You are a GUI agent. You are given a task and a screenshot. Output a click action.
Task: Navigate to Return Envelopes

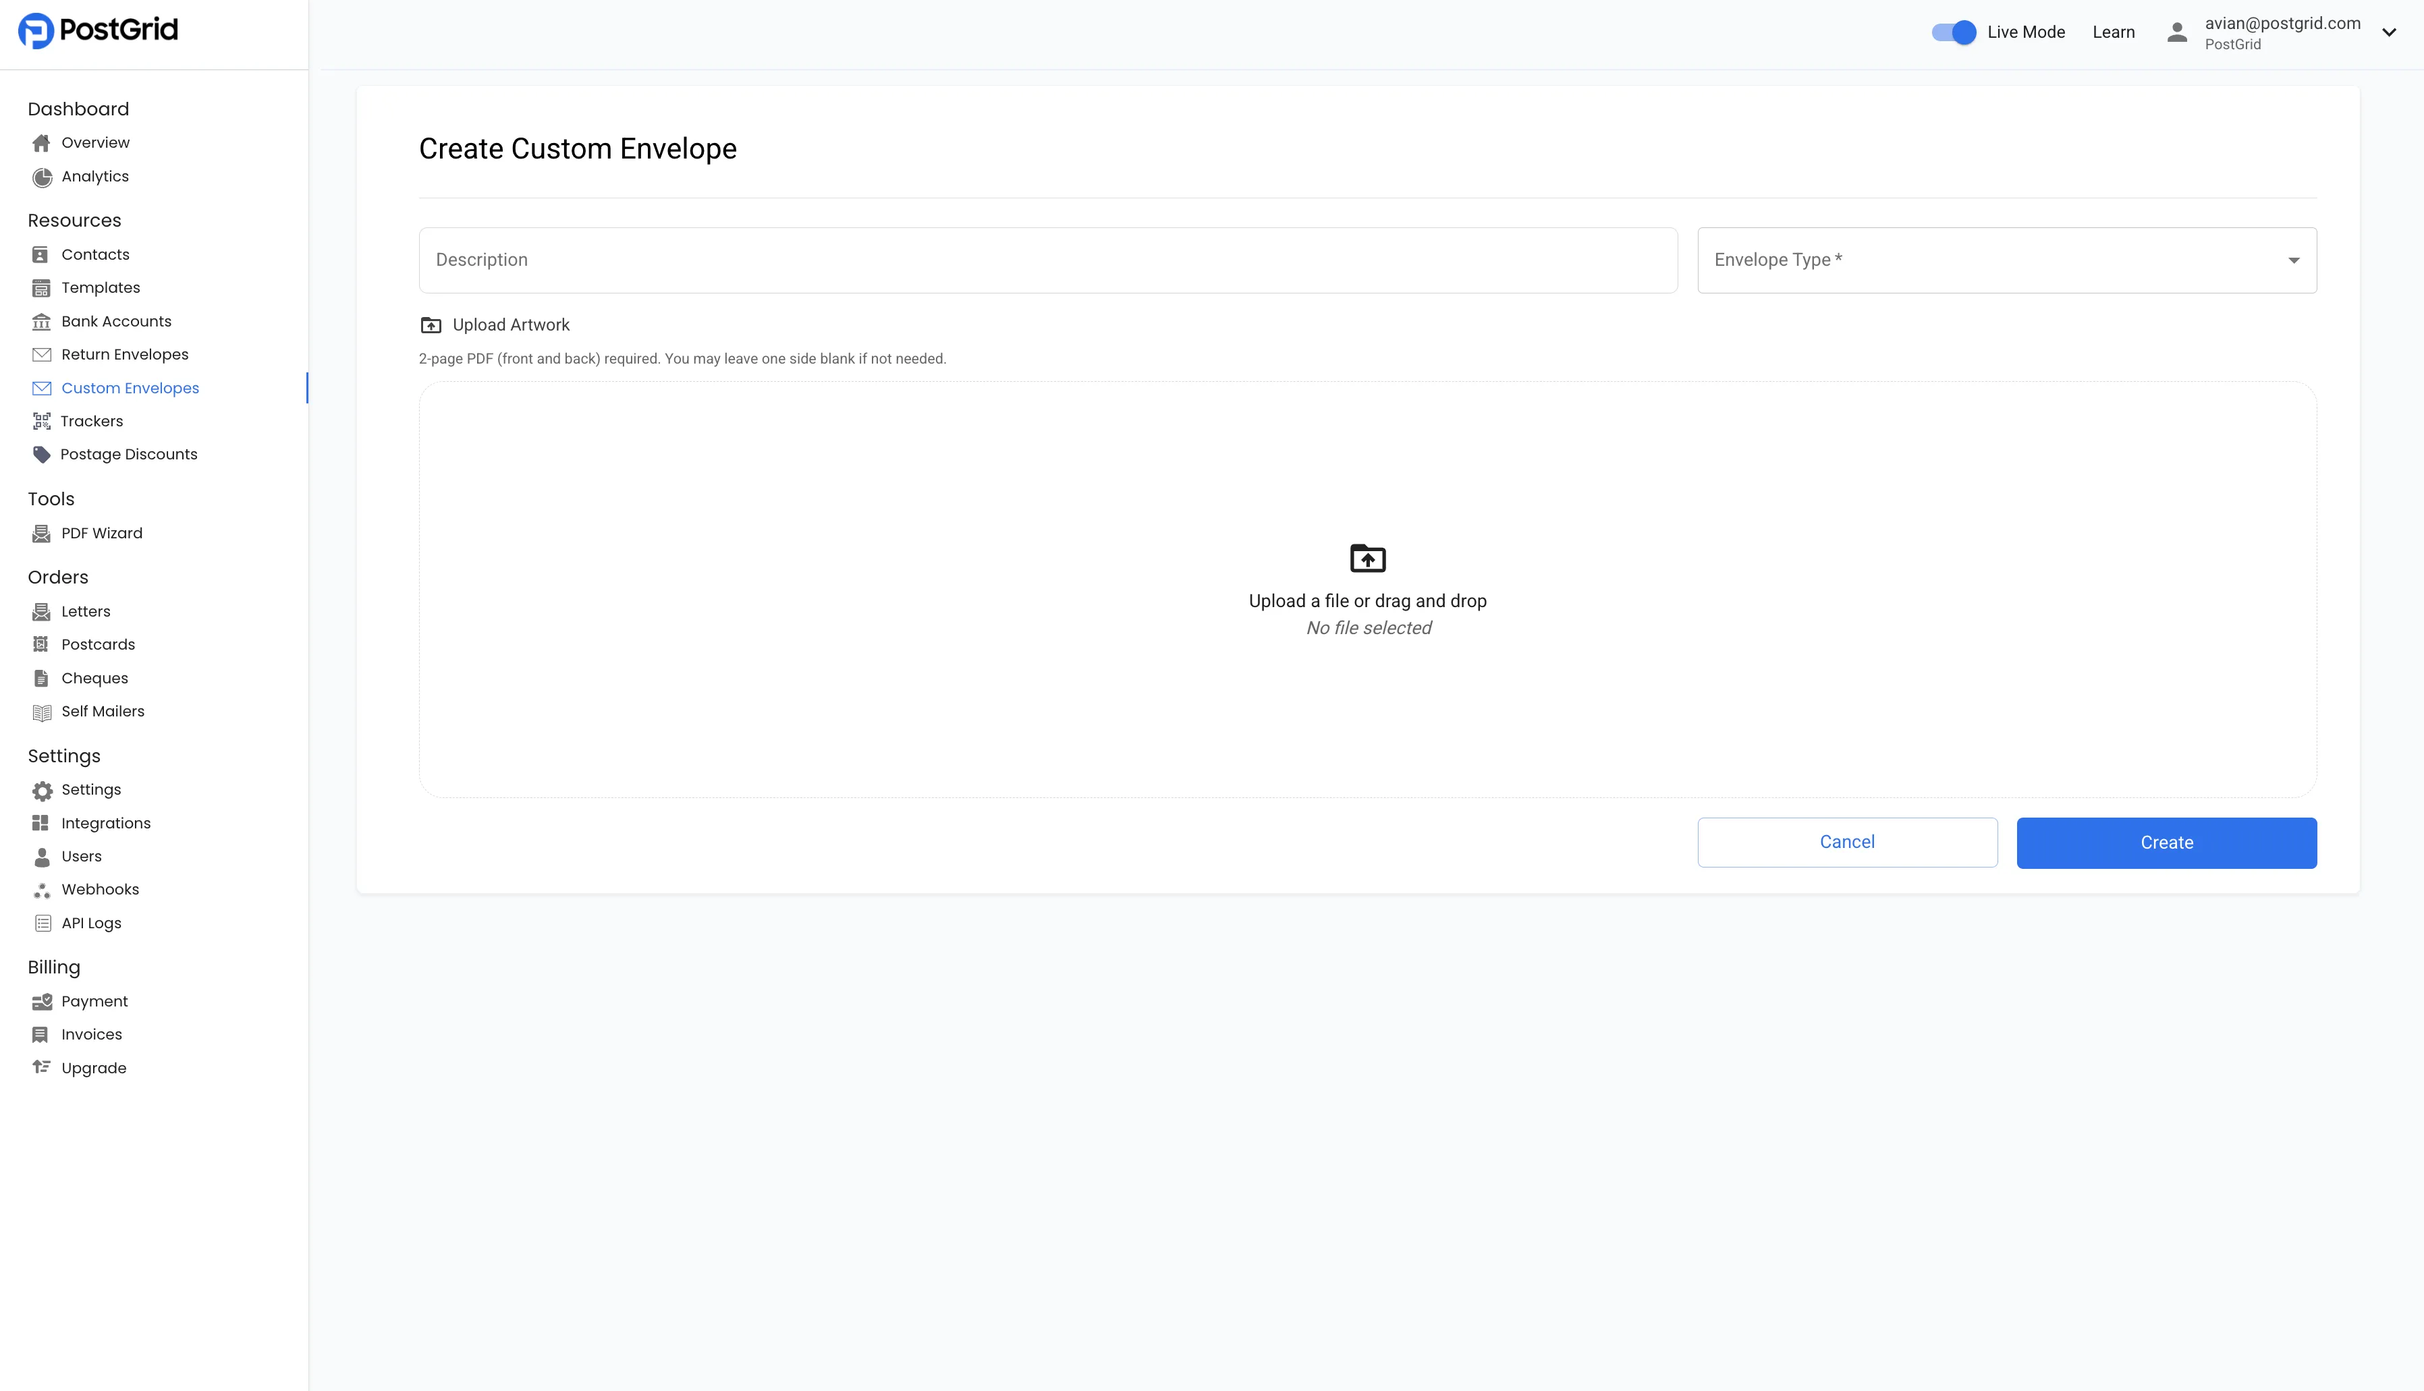pyautogui.click(x=125, y=354)
